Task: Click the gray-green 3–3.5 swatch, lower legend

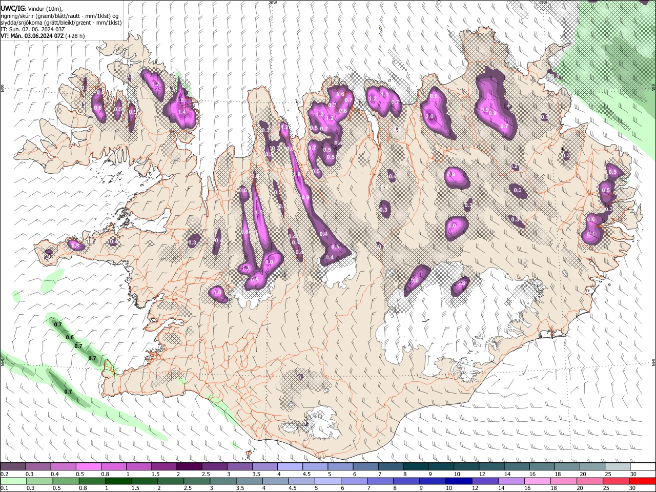Action: tap(223, 481)
